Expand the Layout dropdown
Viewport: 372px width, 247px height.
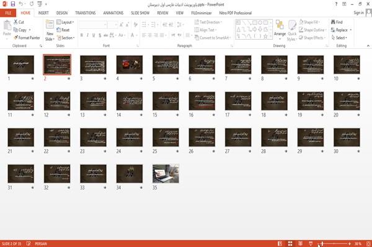point(65,22)
